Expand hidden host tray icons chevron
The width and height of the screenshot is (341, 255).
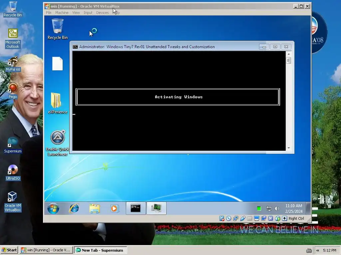coord(318,250)
